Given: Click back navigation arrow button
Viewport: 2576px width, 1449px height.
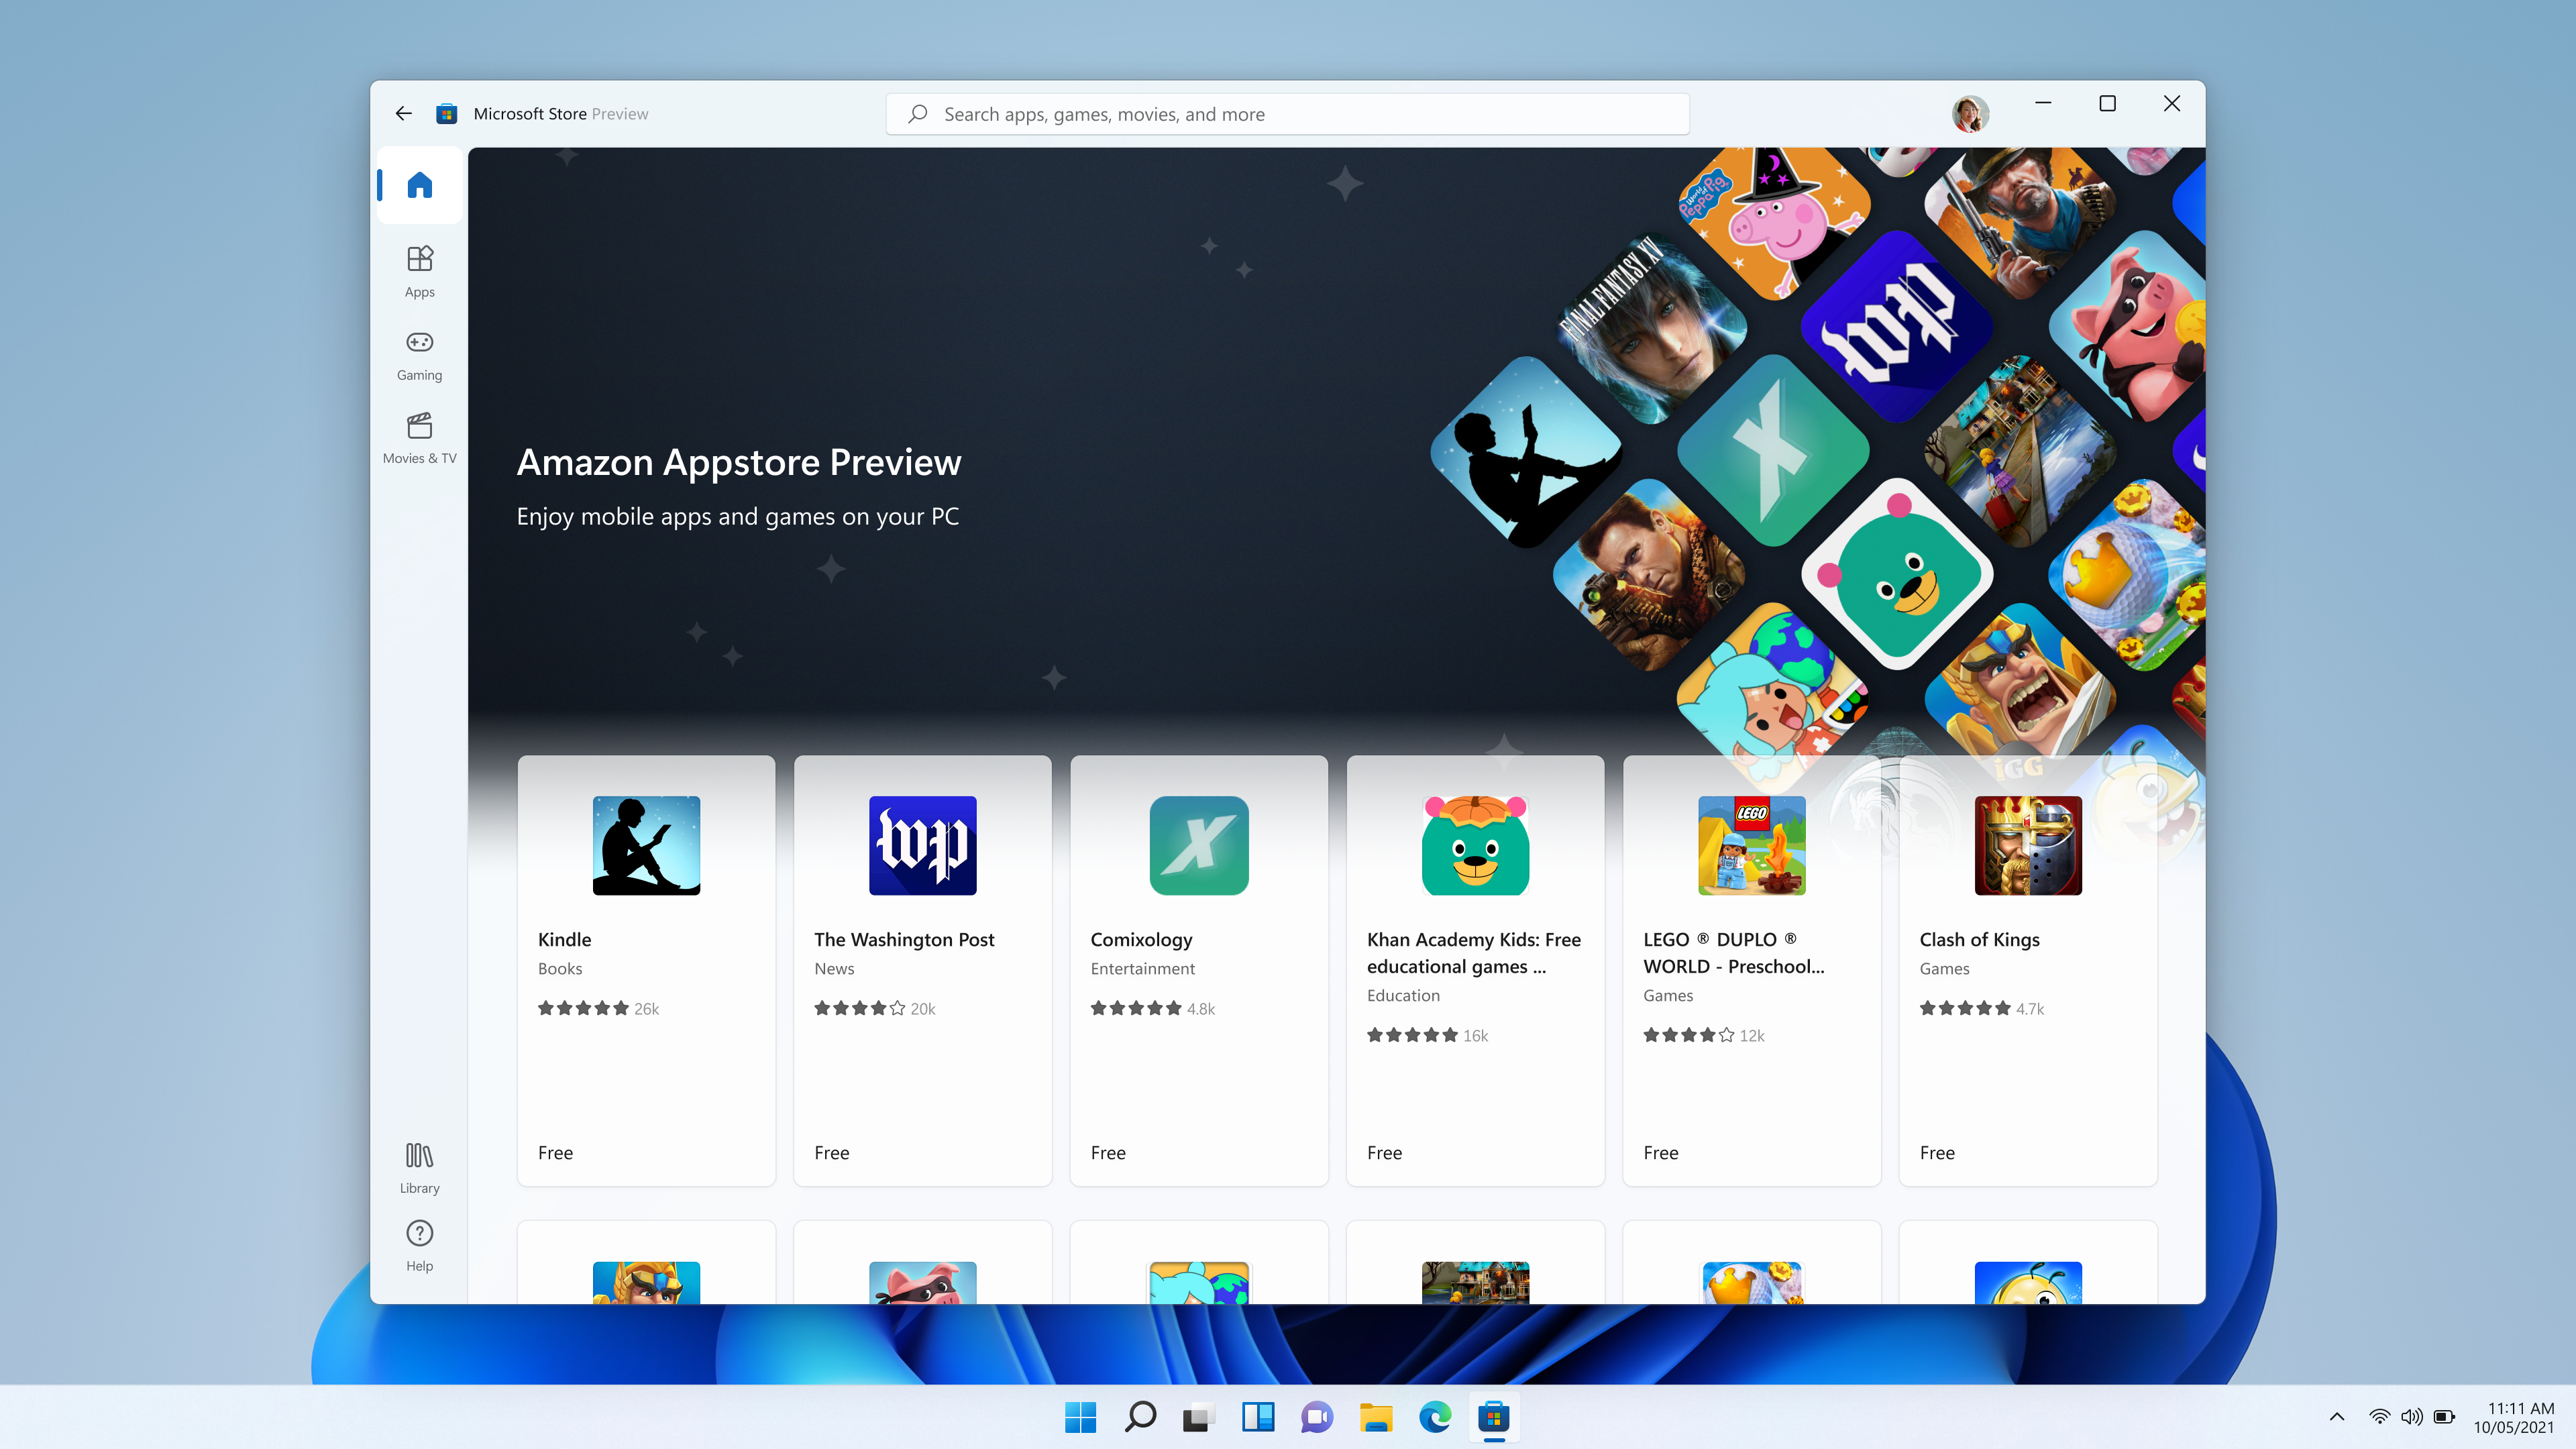Looking at the screenshot, I should [402, 111].
